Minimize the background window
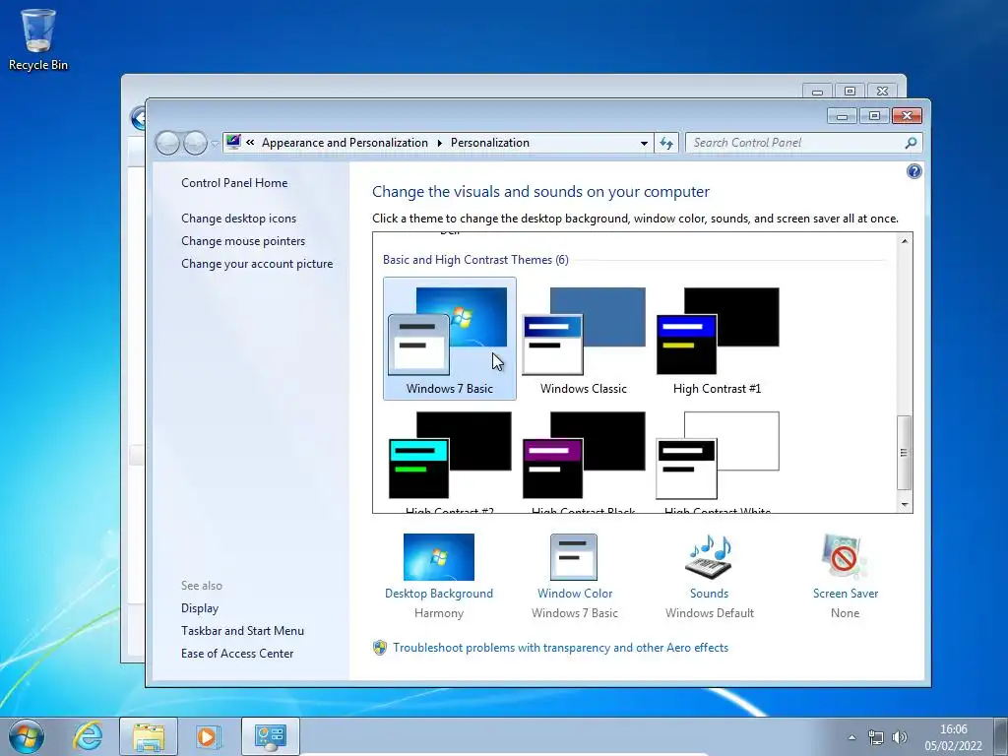The image size is (1008, 756). tap(817, 92)
